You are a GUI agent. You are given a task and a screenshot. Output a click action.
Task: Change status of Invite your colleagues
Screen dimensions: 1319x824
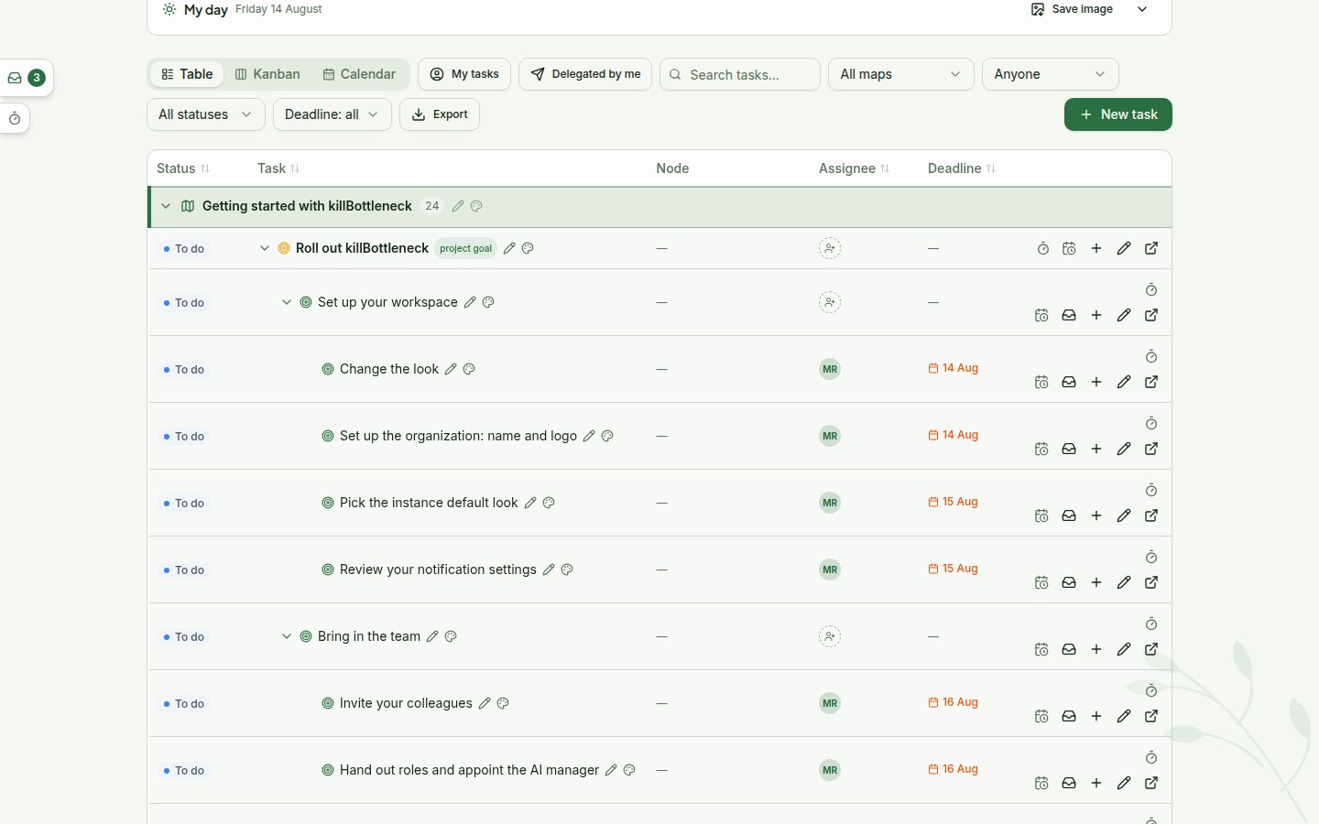pos(183,704)
